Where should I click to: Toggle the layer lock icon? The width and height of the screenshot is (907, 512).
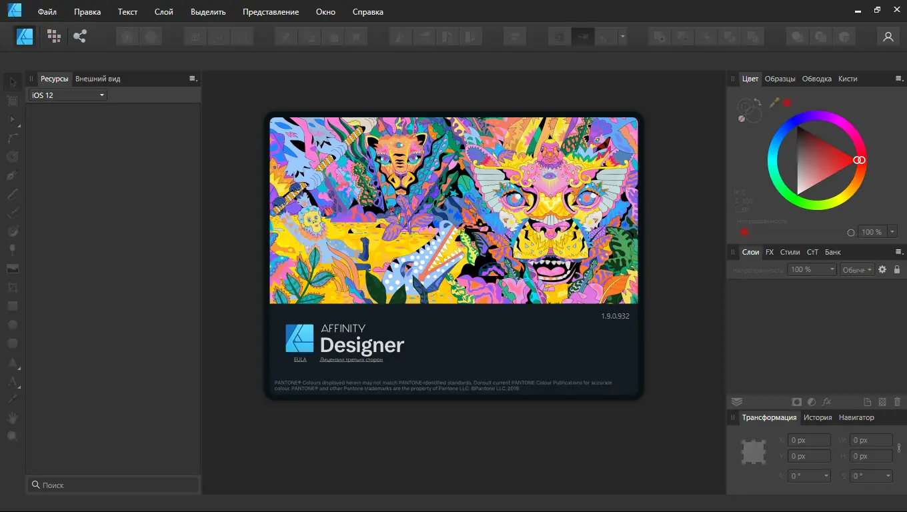[x=897, y=269]
